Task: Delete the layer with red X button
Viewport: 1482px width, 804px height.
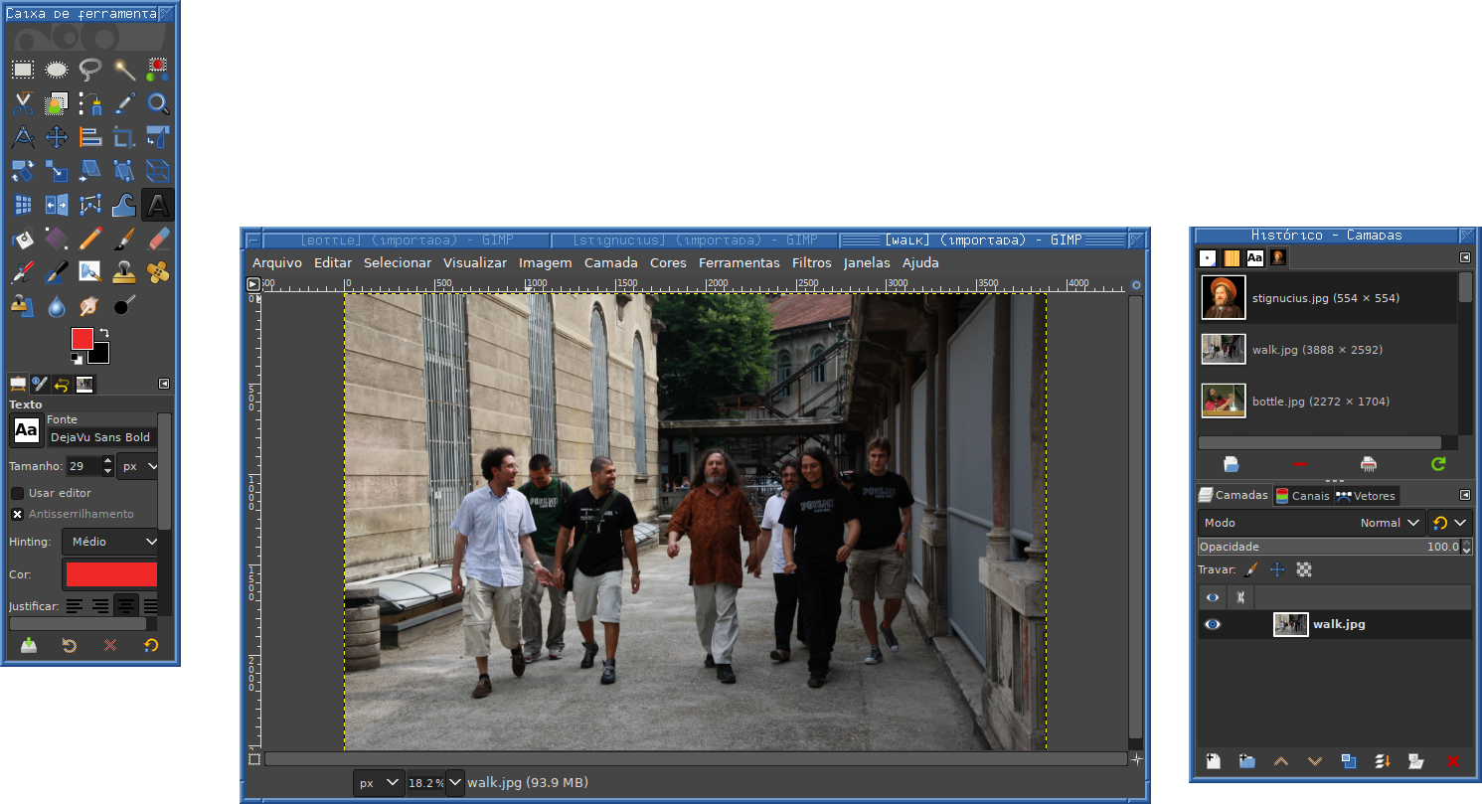Action: coord(1452,761)
